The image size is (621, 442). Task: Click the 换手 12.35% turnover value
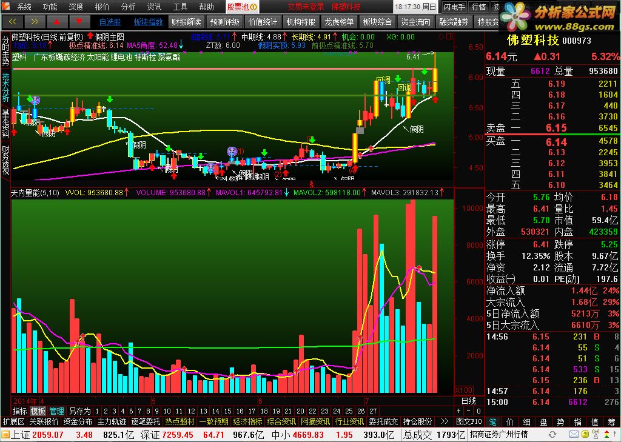click(535, 256)
